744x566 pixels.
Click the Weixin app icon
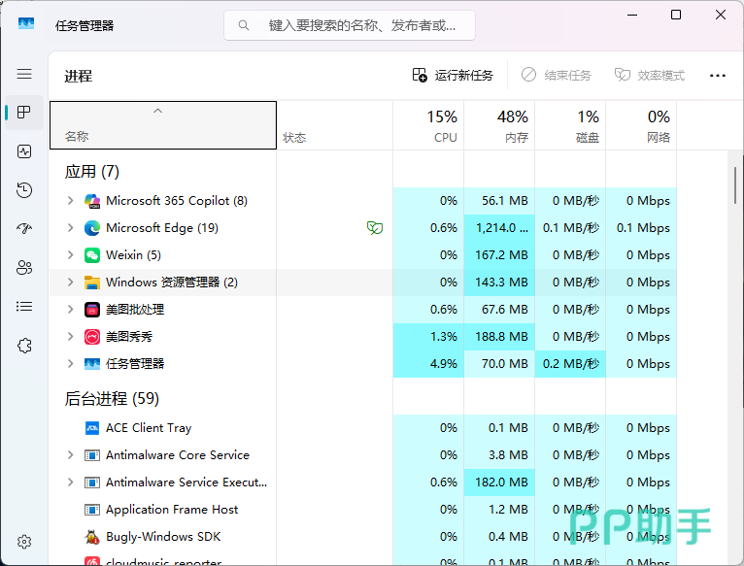point(92,255)
